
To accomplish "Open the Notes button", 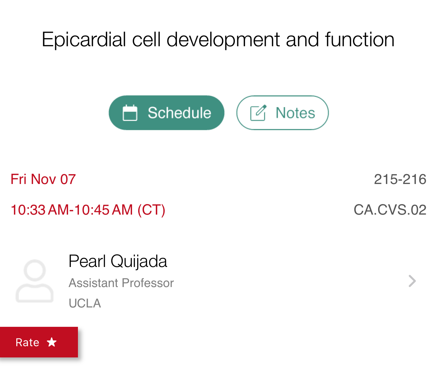I will tap(282, 113).
